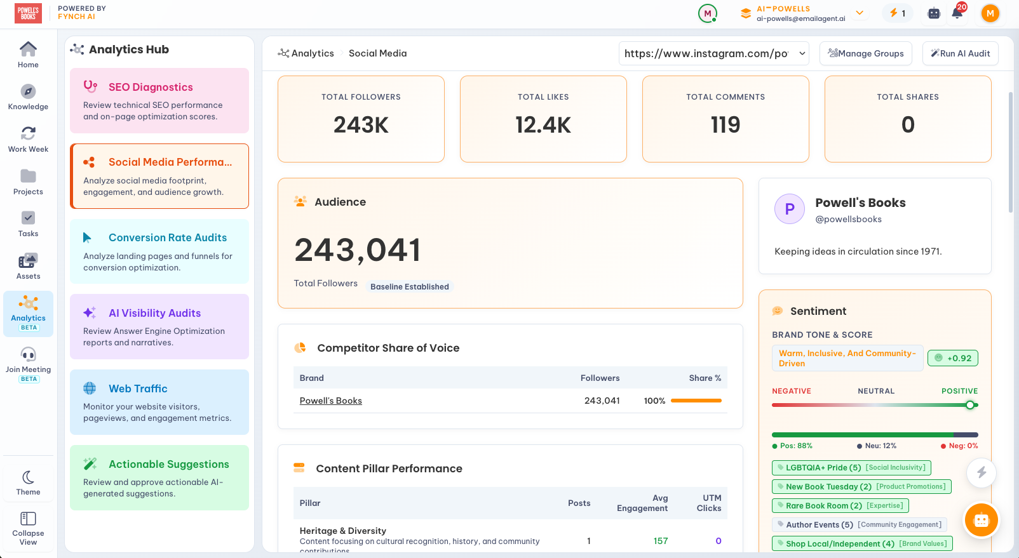Select Actionable Suggestions card
The width and height of the screenshot is (1019, 558).
(159, 477)
